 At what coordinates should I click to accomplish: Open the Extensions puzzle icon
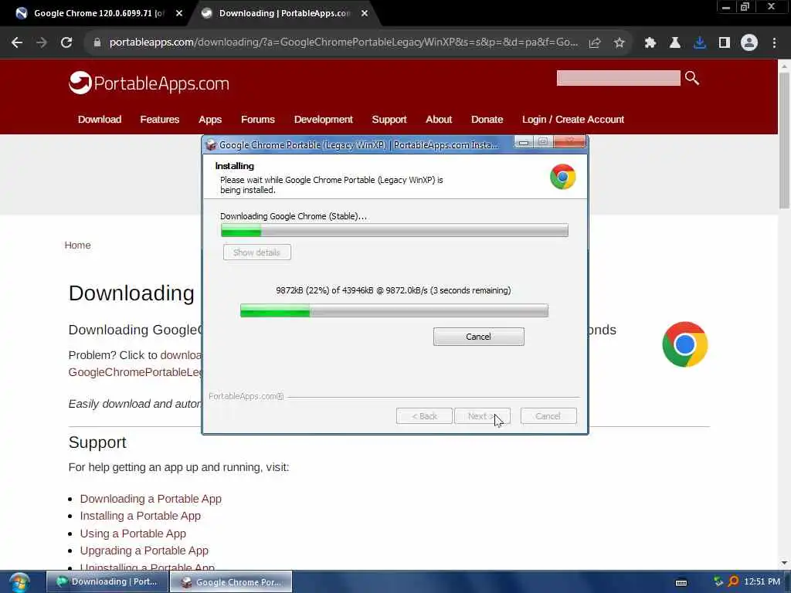pos(650,43)
